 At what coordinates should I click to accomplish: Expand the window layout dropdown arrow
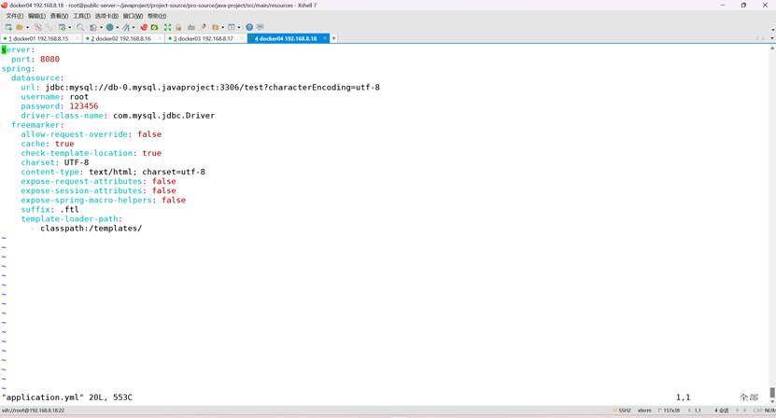(x=239, y=27)
